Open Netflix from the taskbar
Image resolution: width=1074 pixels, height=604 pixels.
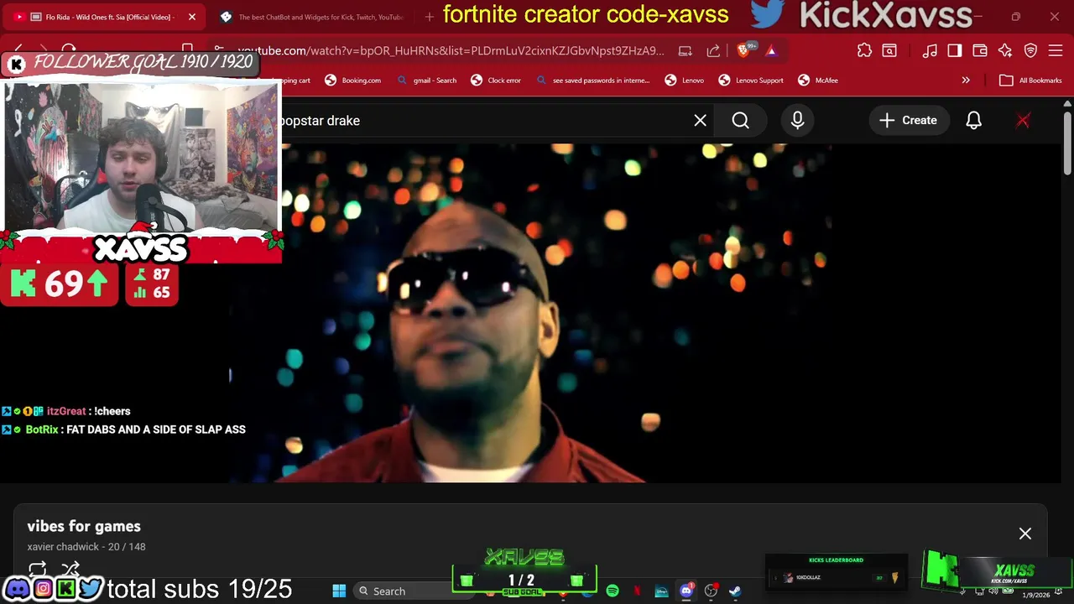coord(637,591)
